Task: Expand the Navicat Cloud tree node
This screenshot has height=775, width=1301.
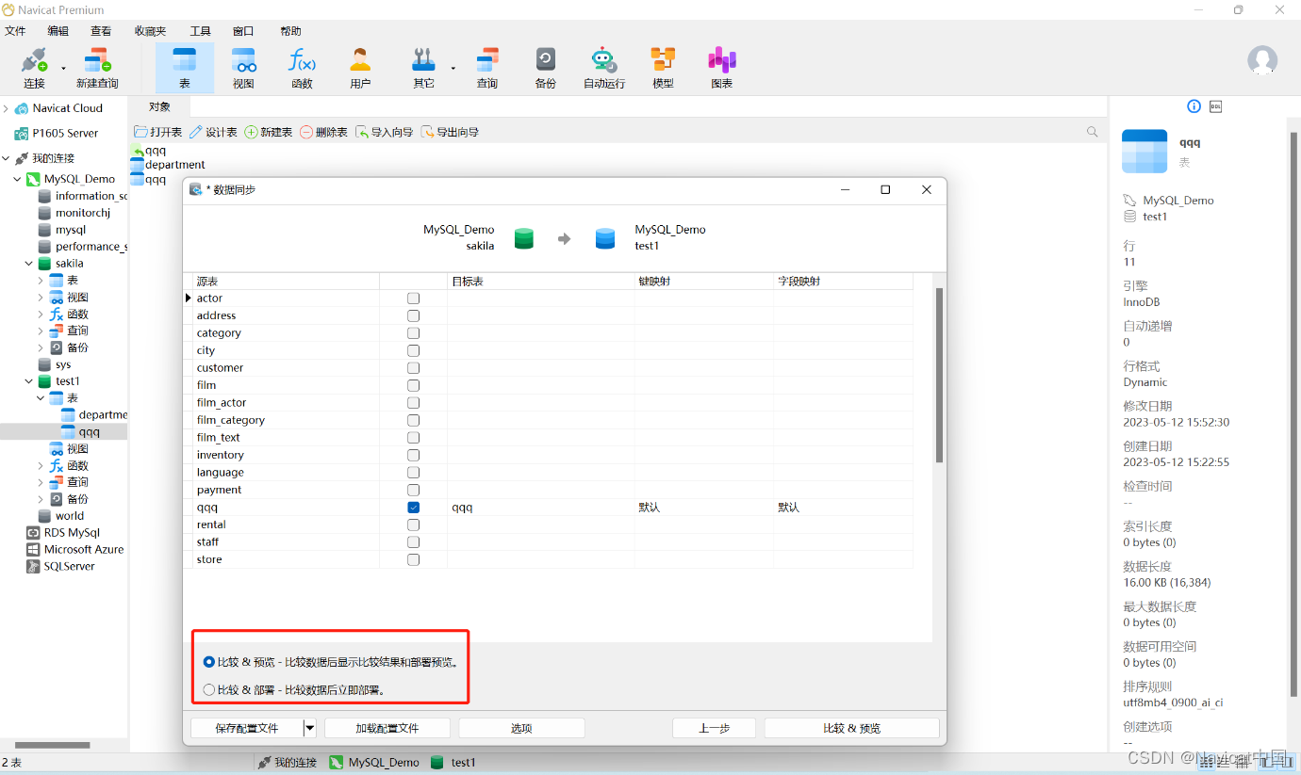Action: coord(6,108)
